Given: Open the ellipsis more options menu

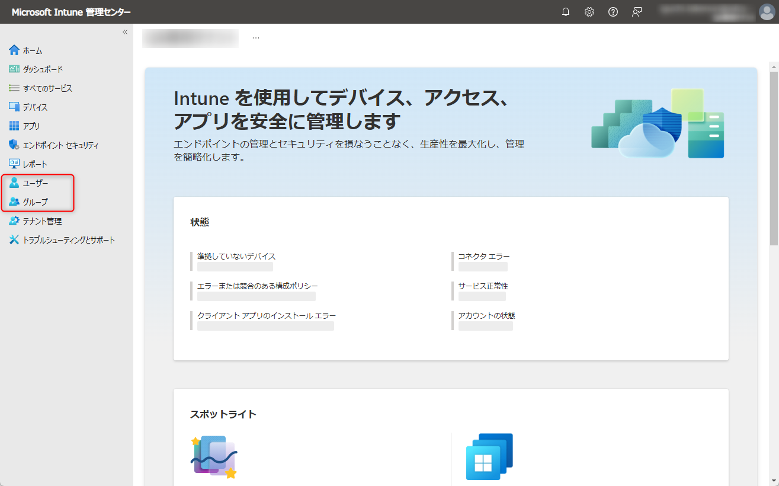Looking at the screenshot, I should [x=255, y=37].
